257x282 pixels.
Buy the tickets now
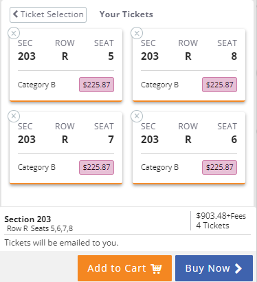tap(214, 268)
